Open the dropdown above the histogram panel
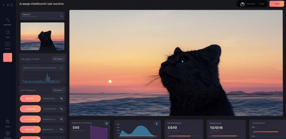The height and width of the screenshot is (139, 286). 58,59
